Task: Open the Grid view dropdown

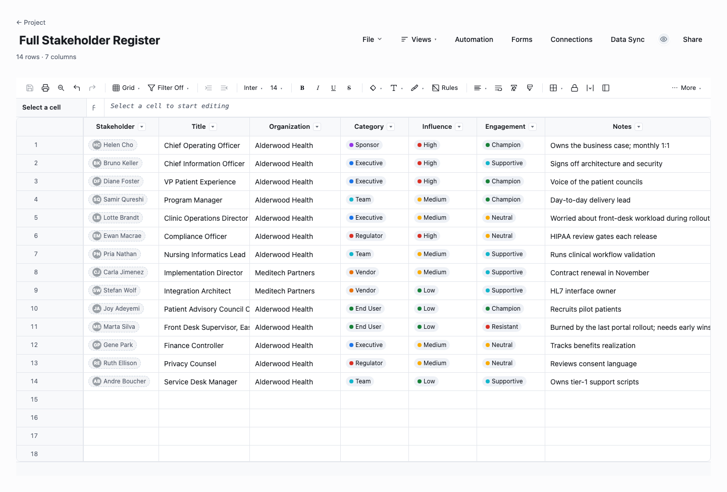Action: (x=126, y=88)
